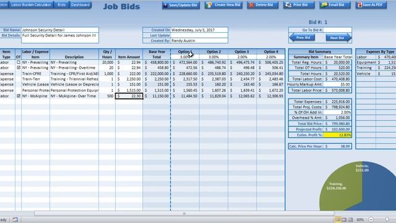This screenshot has height=223, width=396.
Task: Uncheck OT box for NY - Prevailing- Overtime row
Action: [x=18, y=68]
